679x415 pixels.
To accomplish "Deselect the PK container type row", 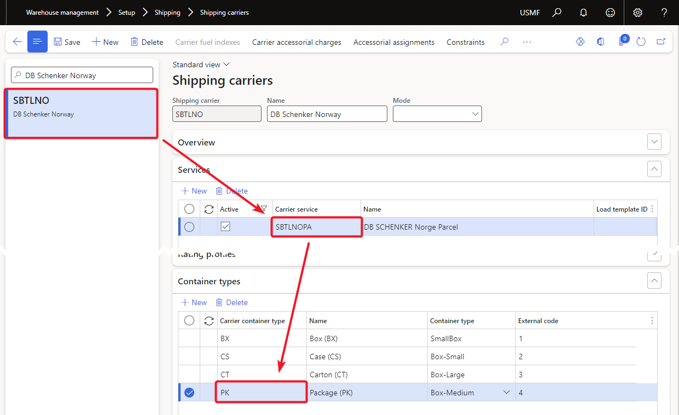I will click(x=189, y=393).
